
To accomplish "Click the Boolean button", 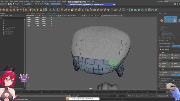I will 175,58.
